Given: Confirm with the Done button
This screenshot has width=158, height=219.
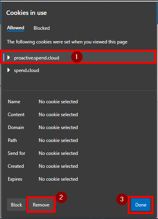Looking at the screenshot, I should click(x=140, y=205).
